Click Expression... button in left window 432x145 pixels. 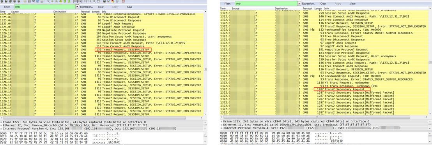click(x=87, y=7)
